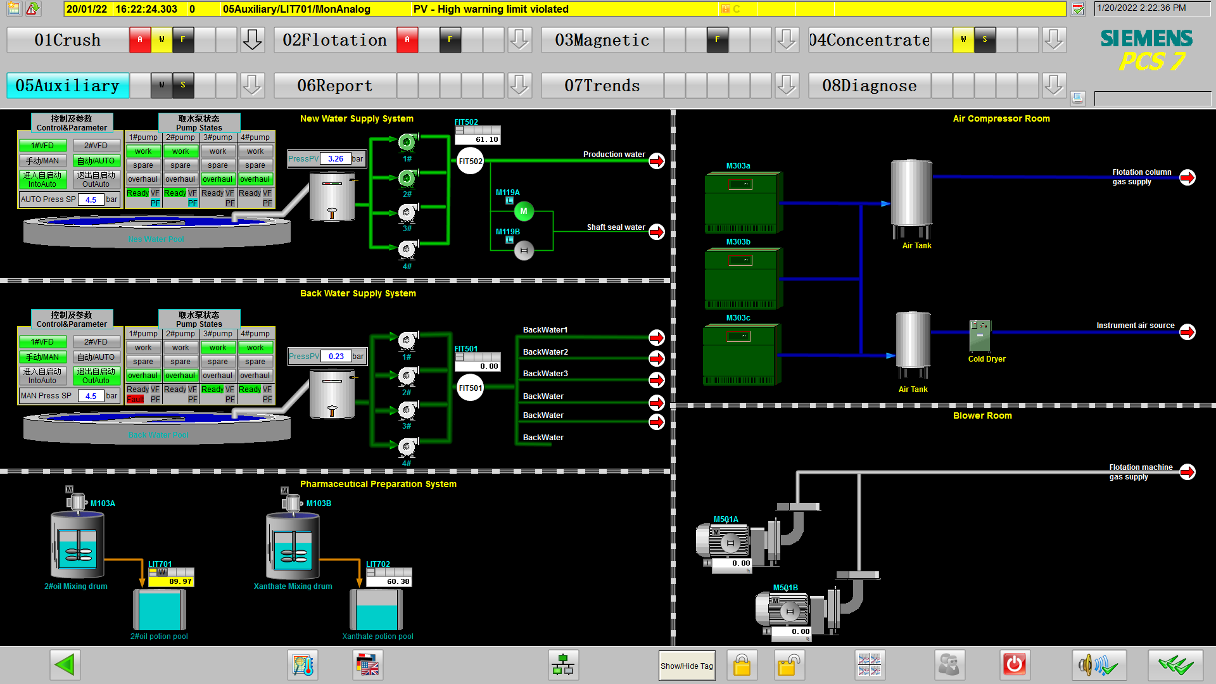Open the plant hierarchy network icon
Screen dimensions: 1216x684
point(562,665)
